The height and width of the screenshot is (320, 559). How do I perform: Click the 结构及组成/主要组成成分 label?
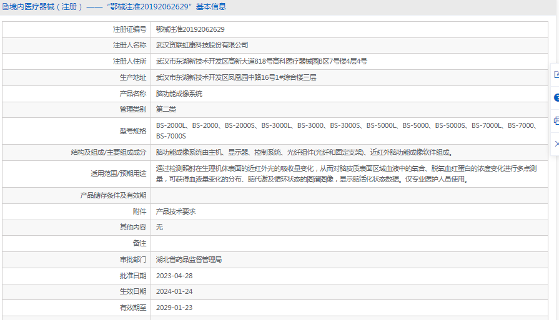(x=109, y=152)
